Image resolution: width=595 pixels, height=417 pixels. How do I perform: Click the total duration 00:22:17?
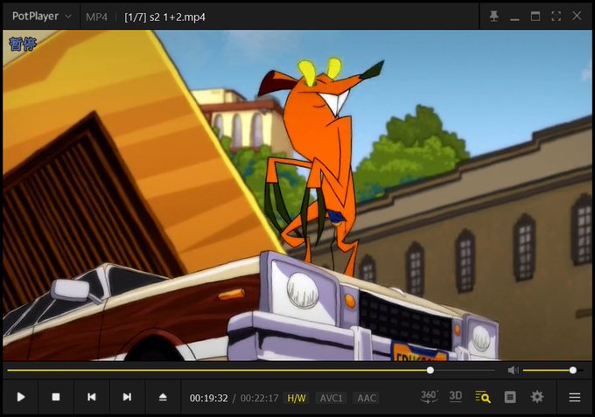pyautogui.click(x=259, y=398)
